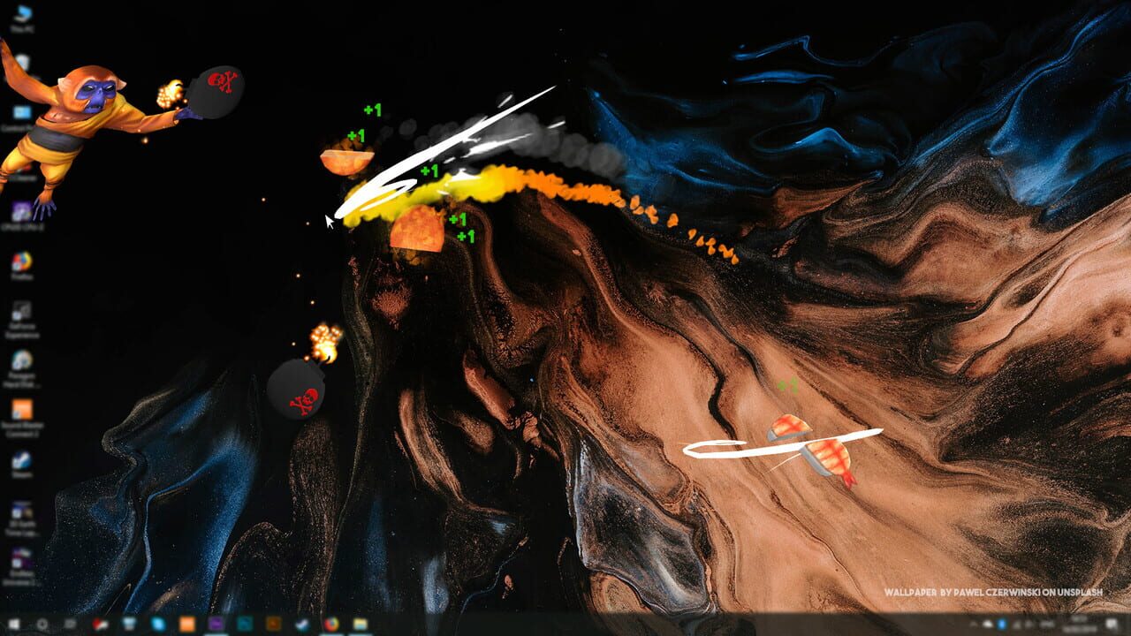Select the GeForce Experience desktop shortcut
This screenshot has width=1131, height=636.
coord(22,318)
